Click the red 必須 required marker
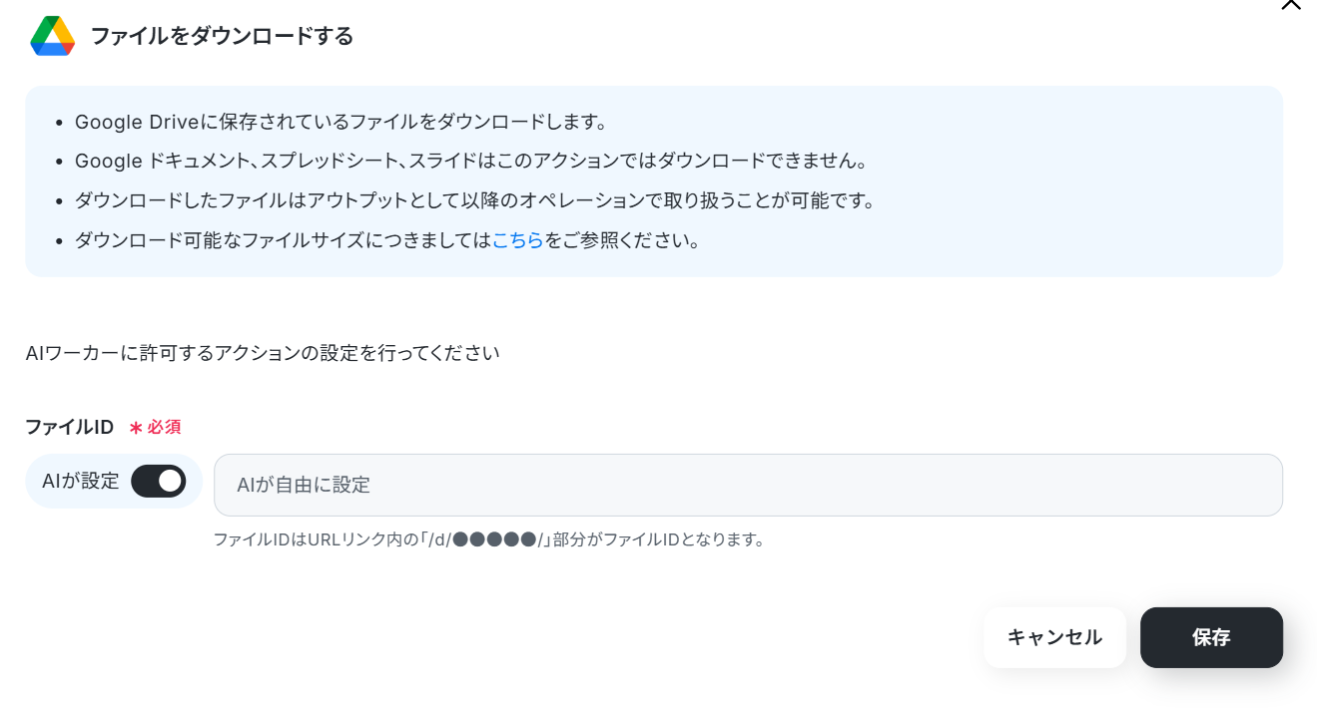1317x712 pixels. (x=164, y=427)
